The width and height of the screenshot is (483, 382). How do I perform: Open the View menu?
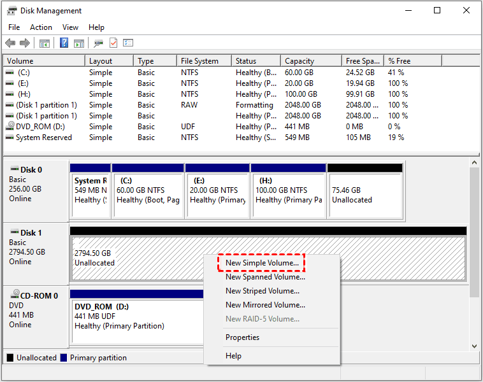coord(70,27)
